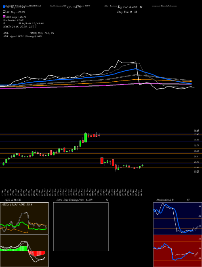Click the white 50 Day legend swatch
The height and width of the screenshot is (267, 202).
tap(4, 12)
